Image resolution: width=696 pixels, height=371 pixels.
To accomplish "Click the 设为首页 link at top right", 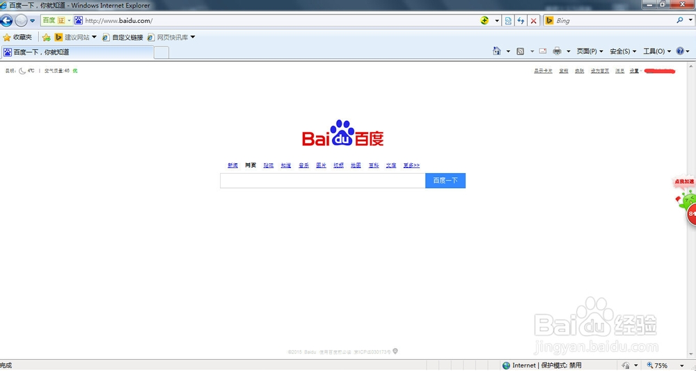I will tap(600, 71).
